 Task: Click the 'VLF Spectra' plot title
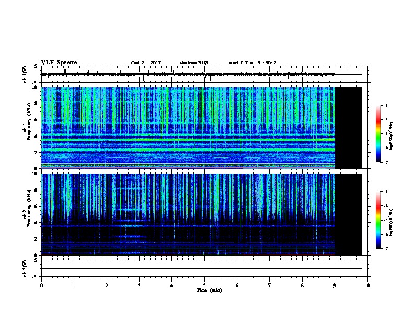click(59, 63)
